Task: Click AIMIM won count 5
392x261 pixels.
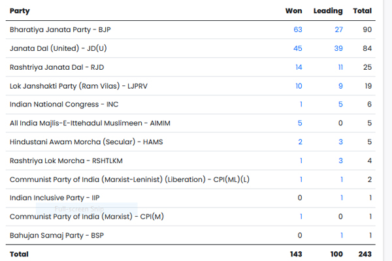Action: [300, 123]
